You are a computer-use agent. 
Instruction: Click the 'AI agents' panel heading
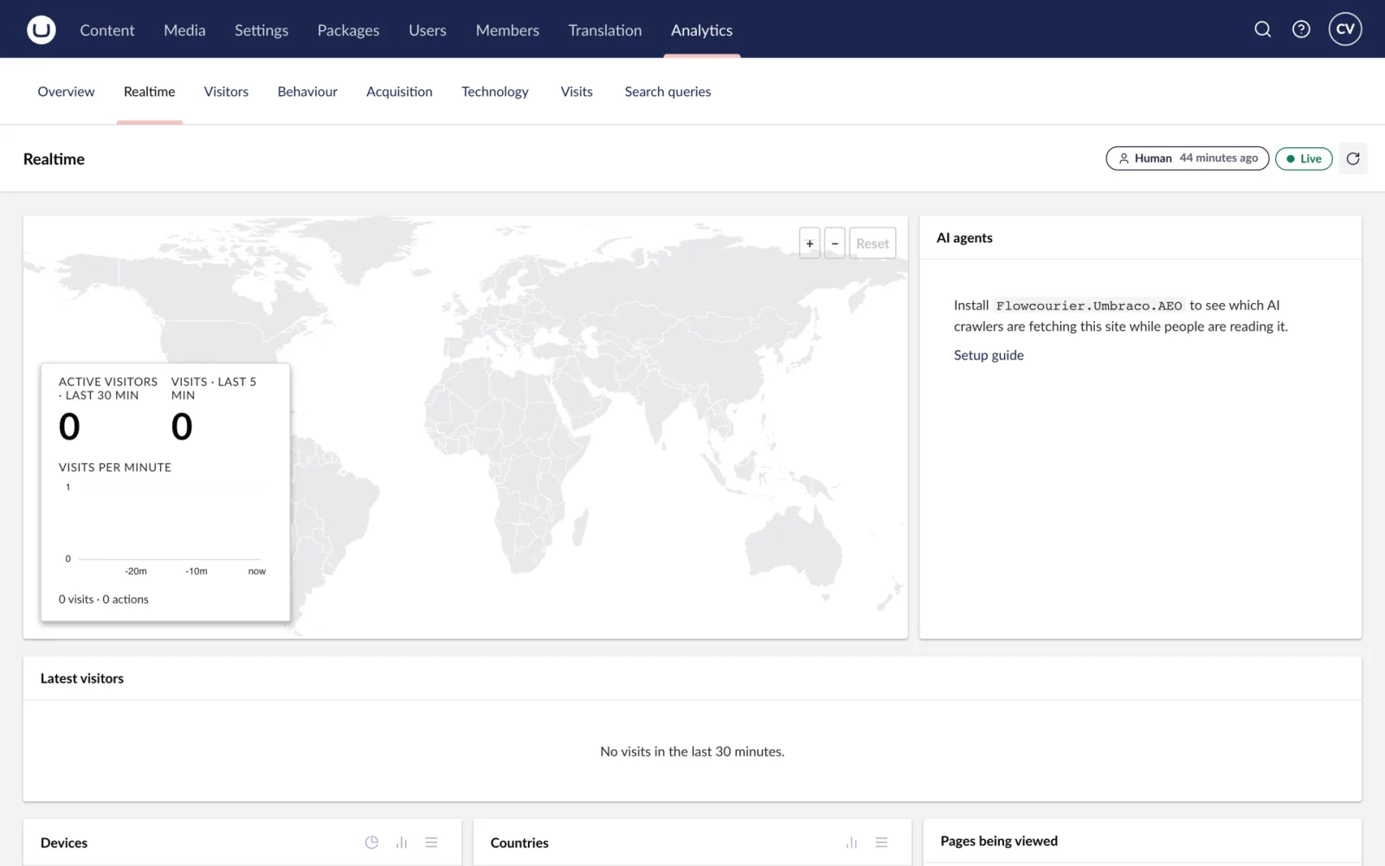964,237
